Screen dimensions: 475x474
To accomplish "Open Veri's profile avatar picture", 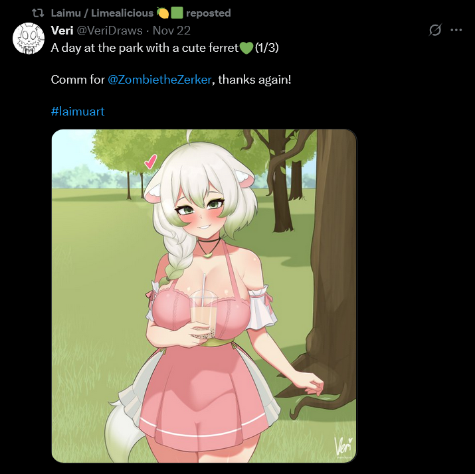I will click(29, 39).
